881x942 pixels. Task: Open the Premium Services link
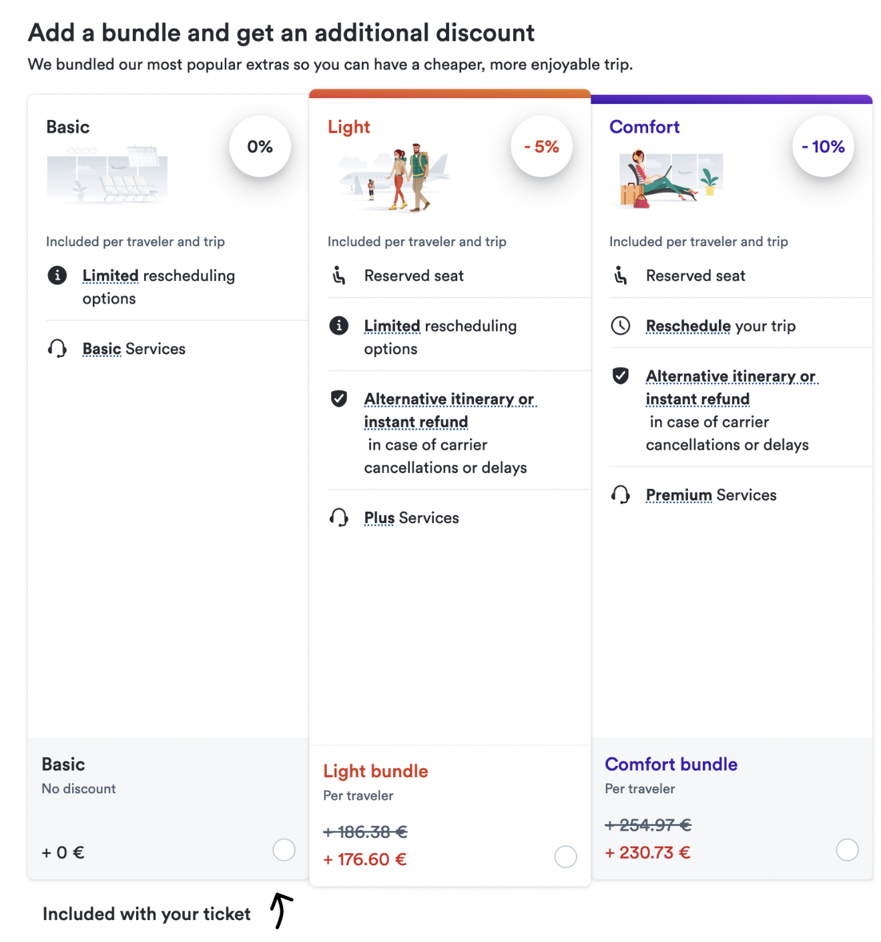(x=679, y=495)
